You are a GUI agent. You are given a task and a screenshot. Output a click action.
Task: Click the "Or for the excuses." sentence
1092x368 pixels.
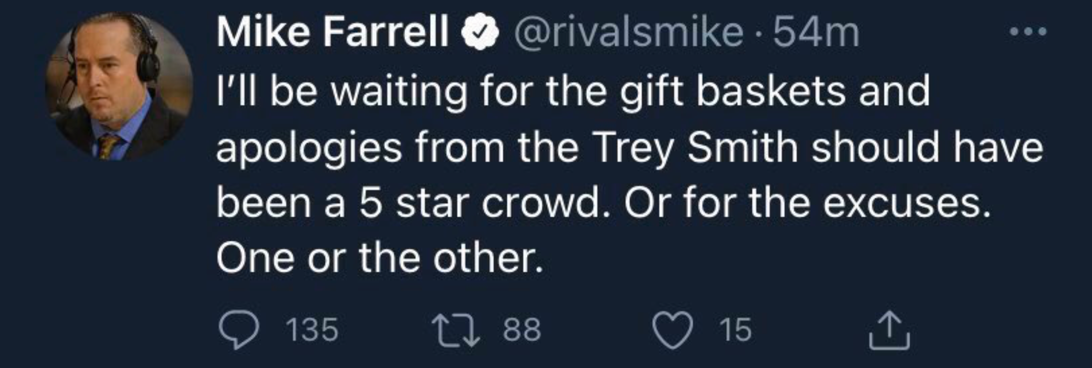pos(807,203)
